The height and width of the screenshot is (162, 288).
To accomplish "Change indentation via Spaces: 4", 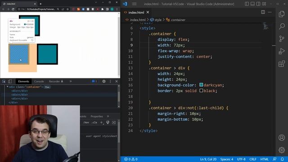I will coord(227,159).
